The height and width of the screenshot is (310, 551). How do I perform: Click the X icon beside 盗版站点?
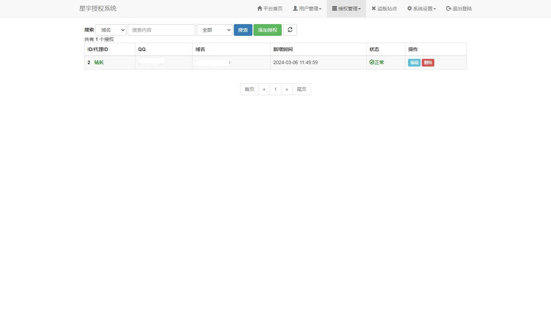(x=374, y=8)
